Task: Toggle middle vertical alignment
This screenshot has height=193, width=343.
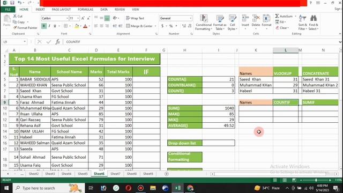Action: point(101,18)
